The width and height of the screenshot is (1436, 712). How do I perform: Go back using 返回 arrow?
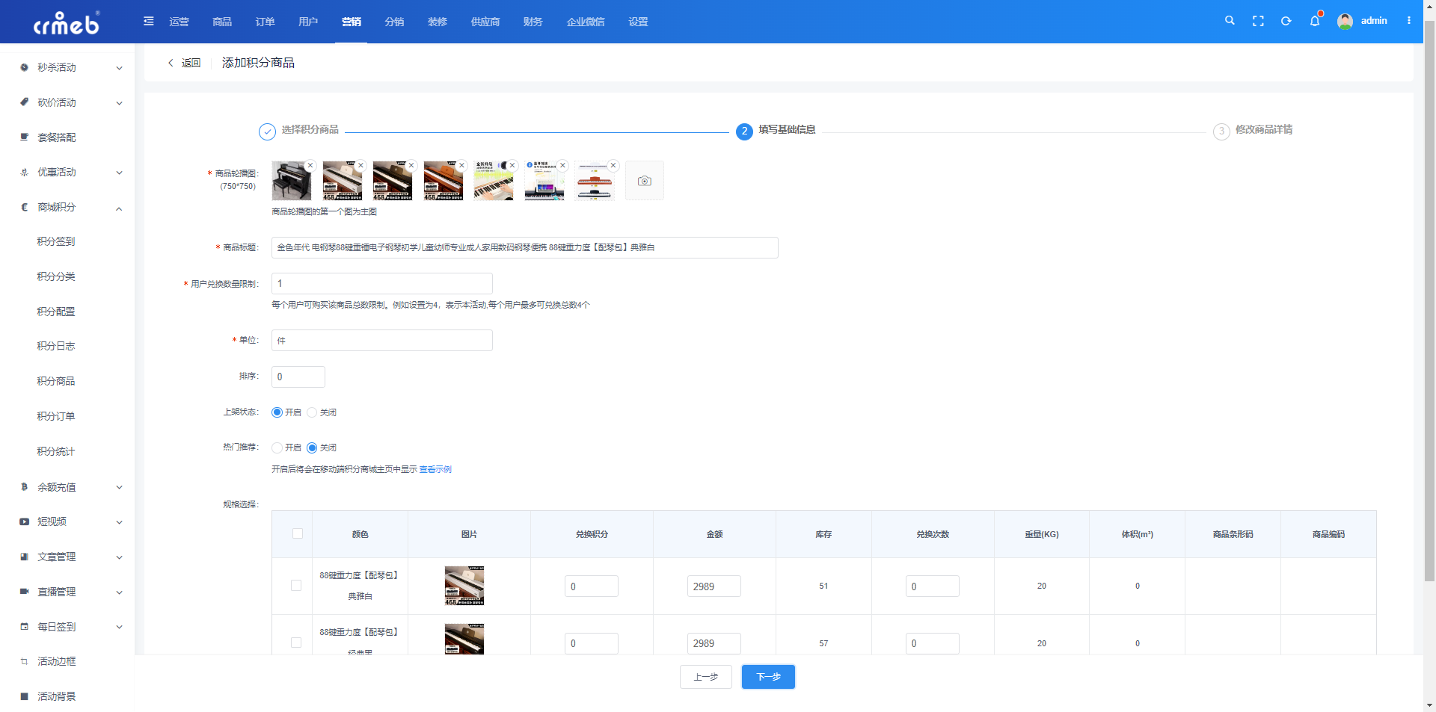(184, 63)
